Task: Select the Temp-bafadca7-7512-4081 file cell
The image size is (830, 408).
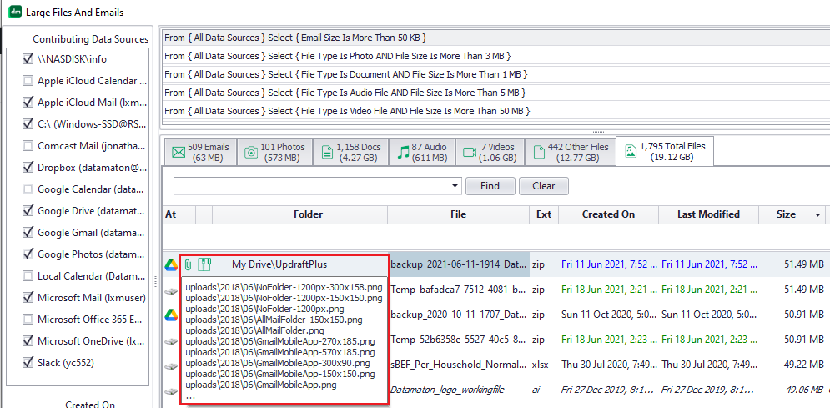Action: click(x=460, y=290)
